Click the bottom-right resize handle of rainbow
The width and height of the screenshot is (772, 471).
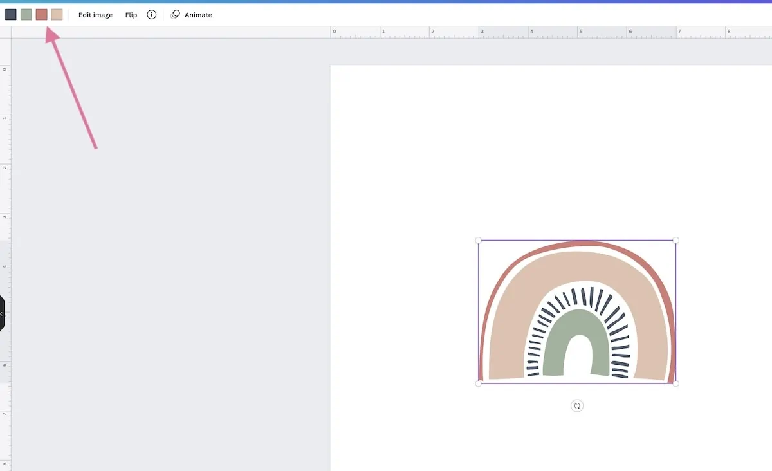675,383
